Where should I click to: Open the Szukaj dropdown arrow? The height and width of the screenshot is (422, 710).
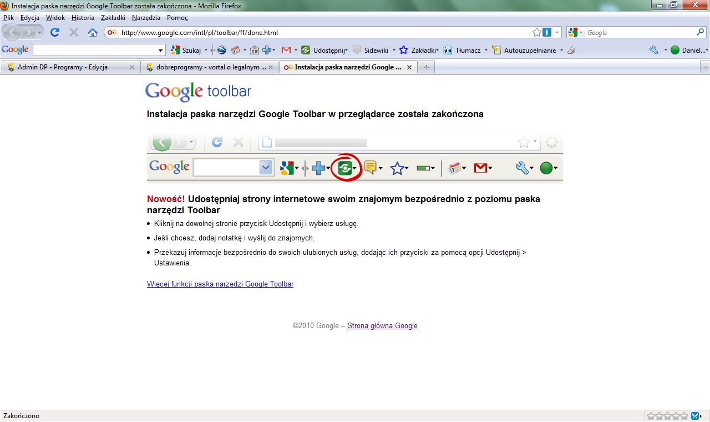click(x=206, y=51)
